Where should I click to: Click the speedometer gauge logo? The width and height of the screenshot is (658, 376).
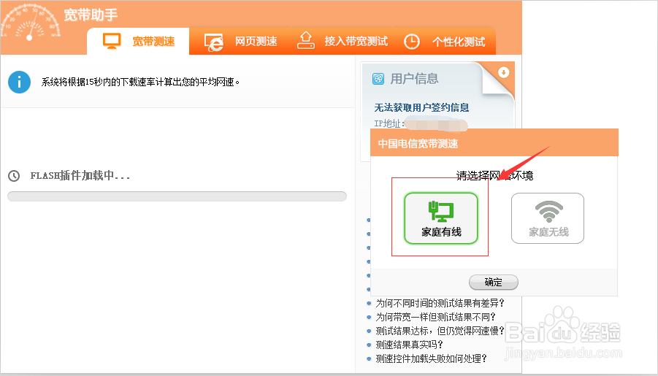click(x=30, y=22)
